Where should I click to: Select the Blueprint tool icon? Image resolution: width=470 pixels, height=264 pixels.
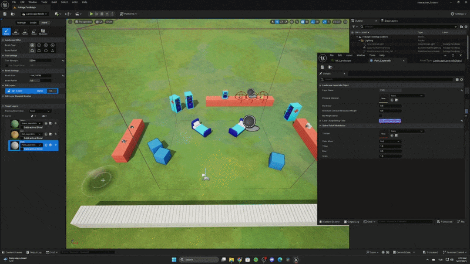[x=43, y=32]
